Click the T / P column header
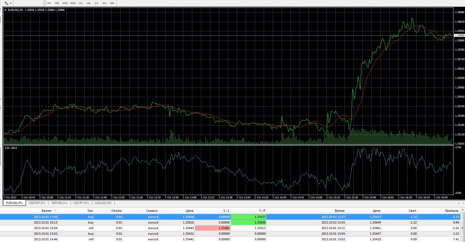Viewport: 465px width, 242px height. 248,211
